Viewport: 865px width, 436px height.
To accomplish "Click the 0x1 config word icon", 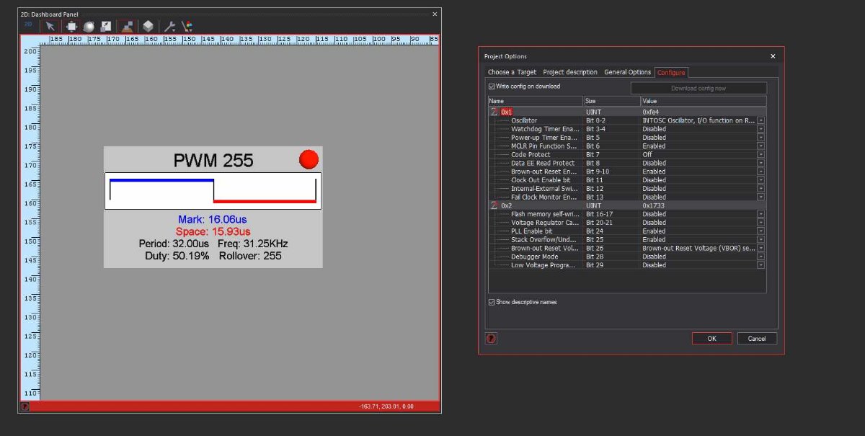I will (494, 112).
